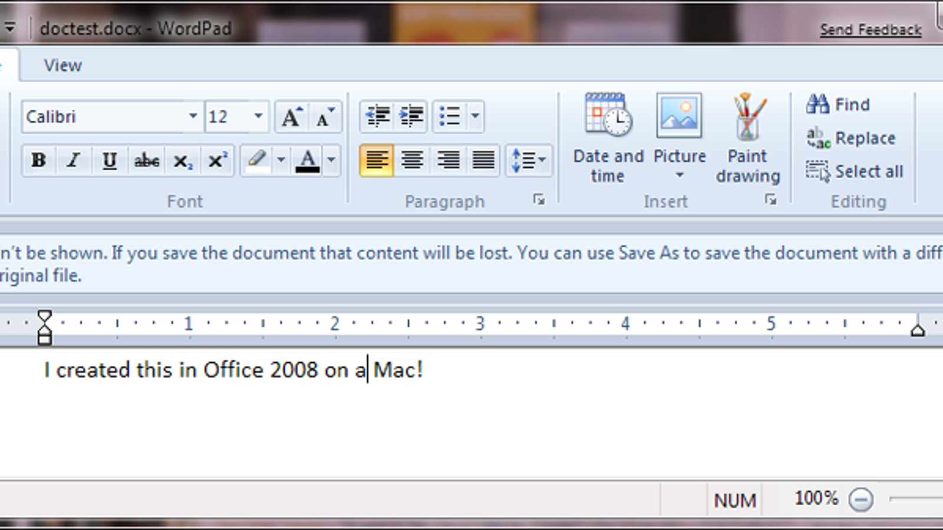Open the Insert group dialog launcher

pos(770,200)
